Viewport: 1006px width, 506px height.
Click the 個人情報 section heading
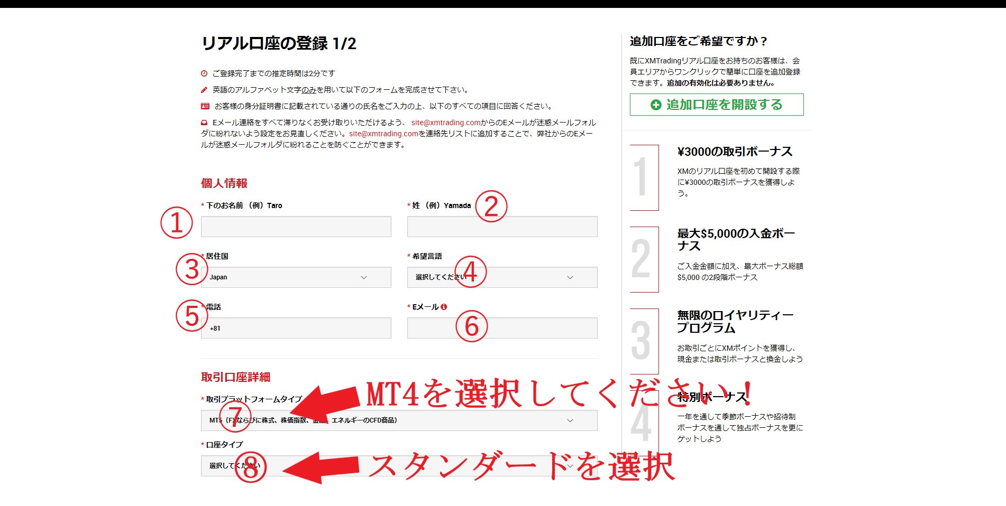click(224, 183)
